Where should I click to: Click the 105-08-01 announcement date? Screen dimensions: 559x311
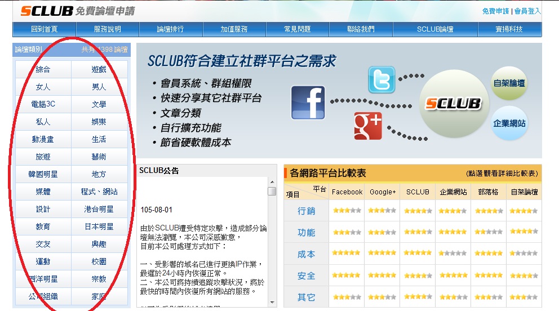[x=156, y=210]
